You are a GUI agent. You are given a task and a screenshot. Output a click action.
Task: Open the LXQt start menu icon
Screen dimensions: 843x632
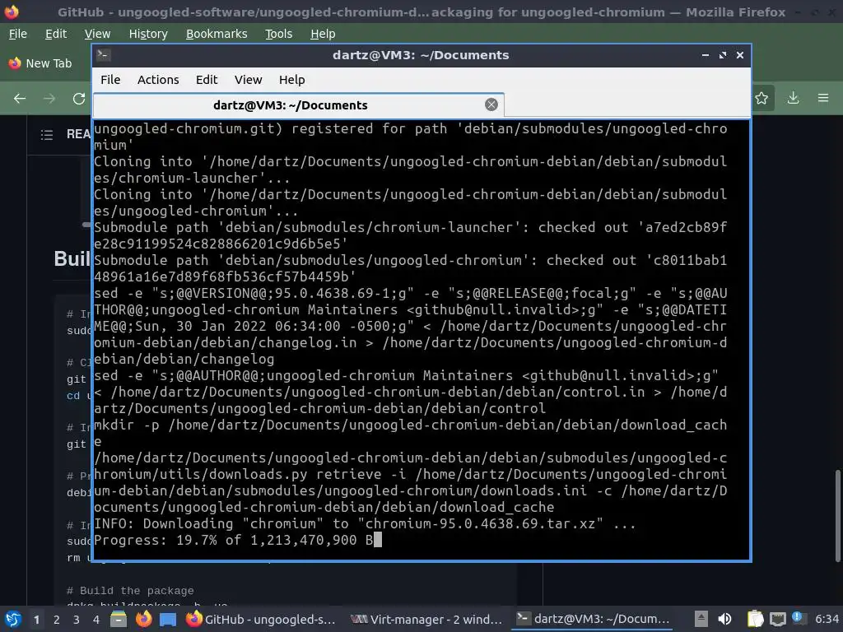pos(13,619)
